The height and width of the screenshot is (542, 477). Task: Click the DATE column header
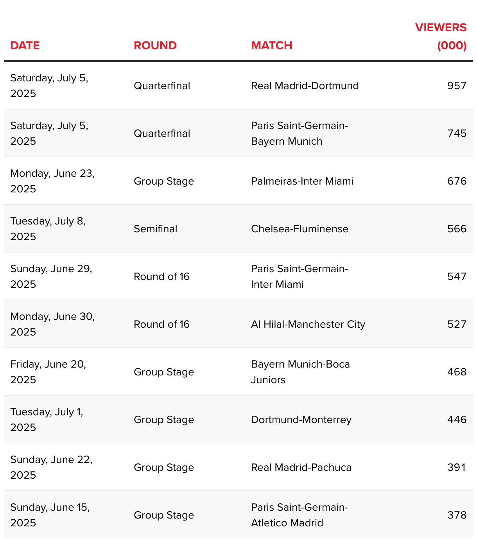click(x=25, y=45)
